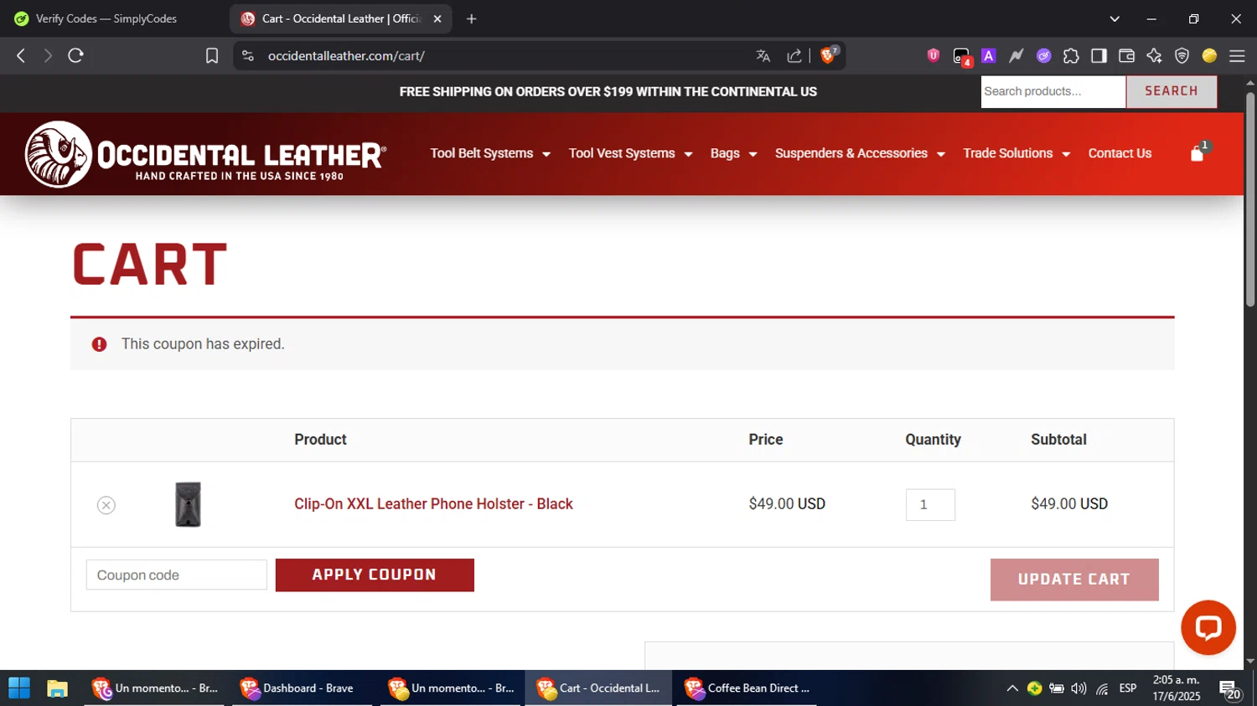This screenshot has height=706, width=1257.
Task: Open the extensions puzzle-piece menu
Action: coord(1071,55)
